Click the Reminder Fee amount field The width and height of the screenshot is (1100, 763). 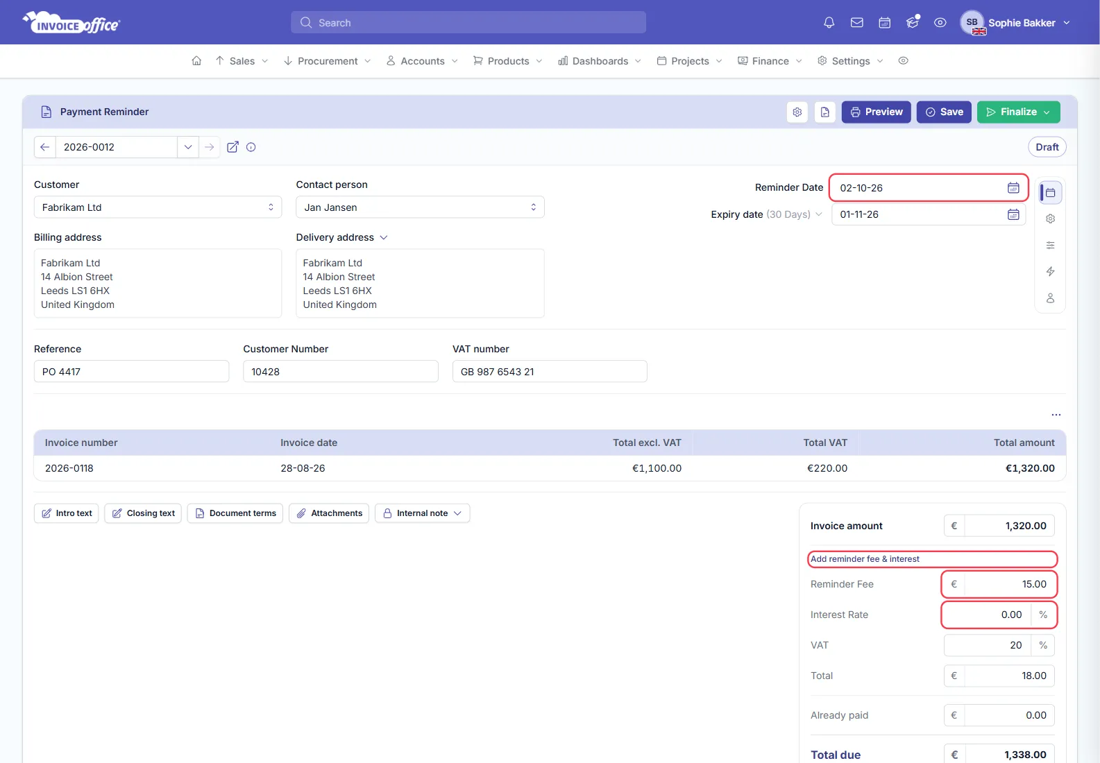999,584
